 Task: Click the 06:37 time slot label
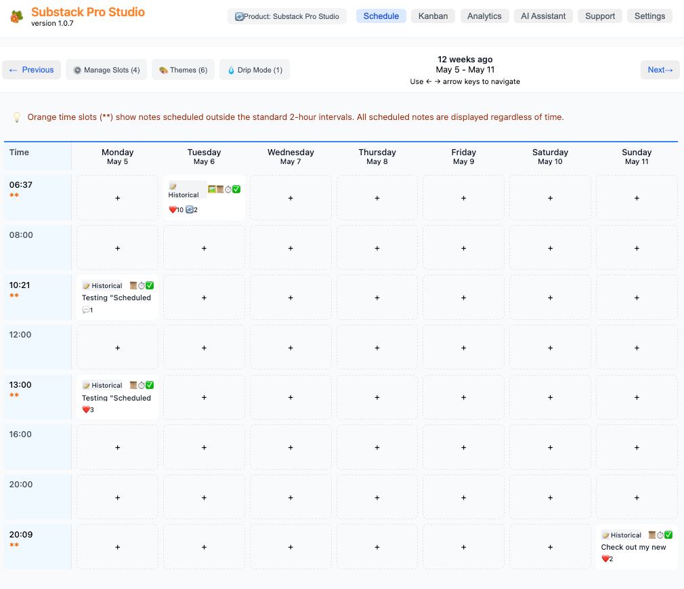pyautogui.click(x=21, y=184)
